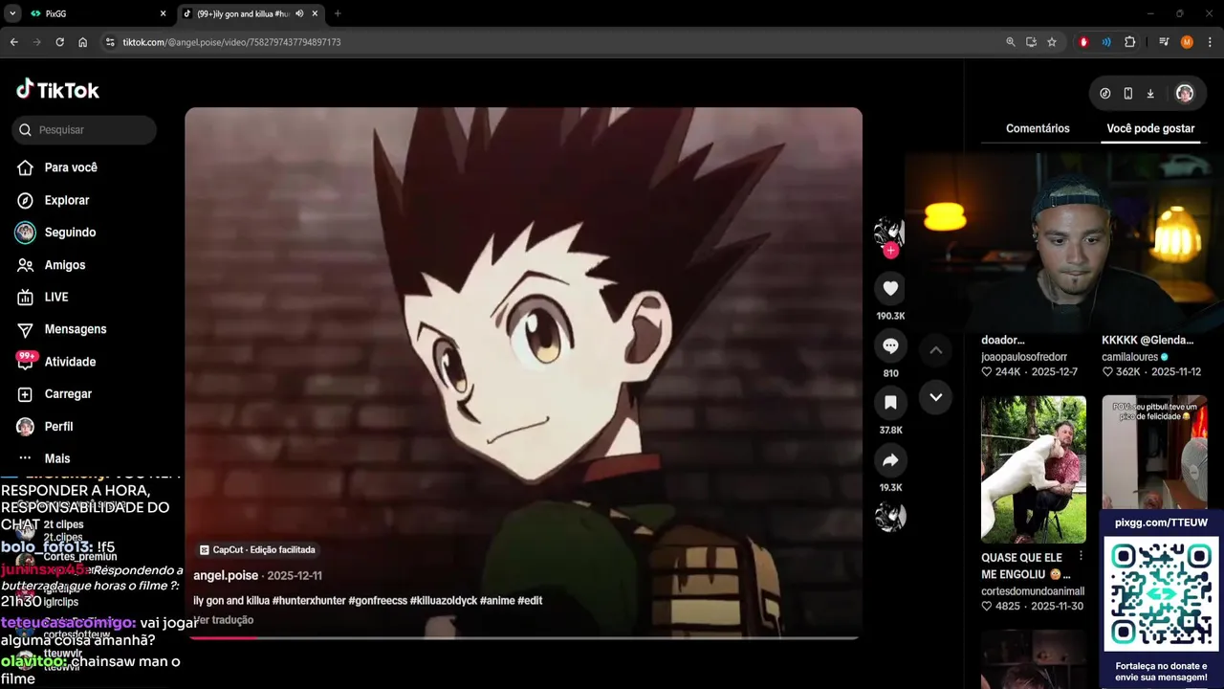Follow creator with the red plus badge
The width and height of the screenshot is (1224, 689).
(x=890, y=251)
